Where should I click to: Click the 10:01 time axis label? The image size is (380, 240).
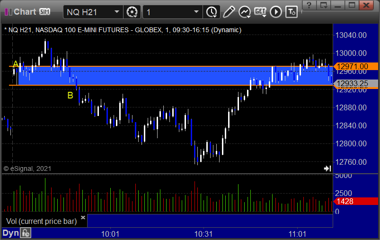(110, 234)
